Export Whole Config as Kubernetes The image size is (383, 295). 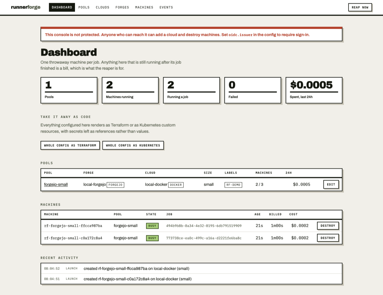tap(133, 145)
